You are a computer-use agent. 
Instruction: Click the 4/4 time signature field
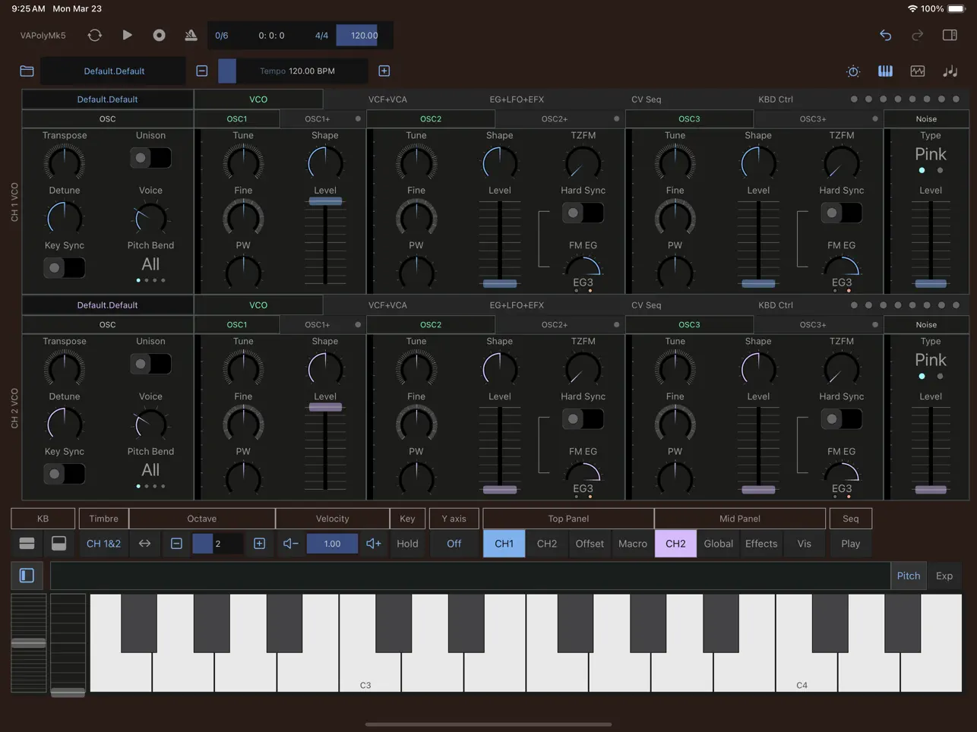click(x=321, y=35)
